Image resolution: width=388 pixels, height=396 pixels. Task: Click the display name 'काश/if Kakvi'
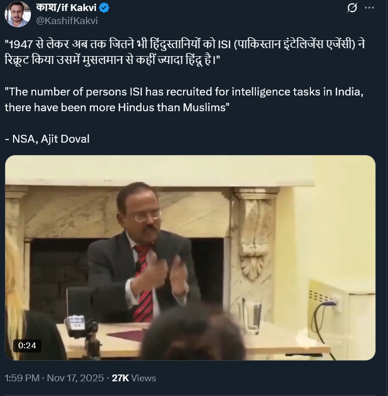coord(64,8)
